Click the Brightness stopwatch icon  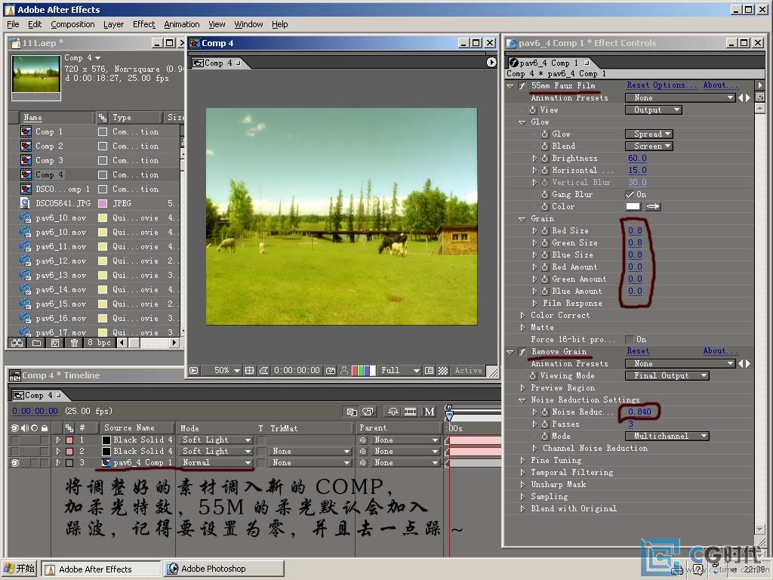(x=545, y=159)
